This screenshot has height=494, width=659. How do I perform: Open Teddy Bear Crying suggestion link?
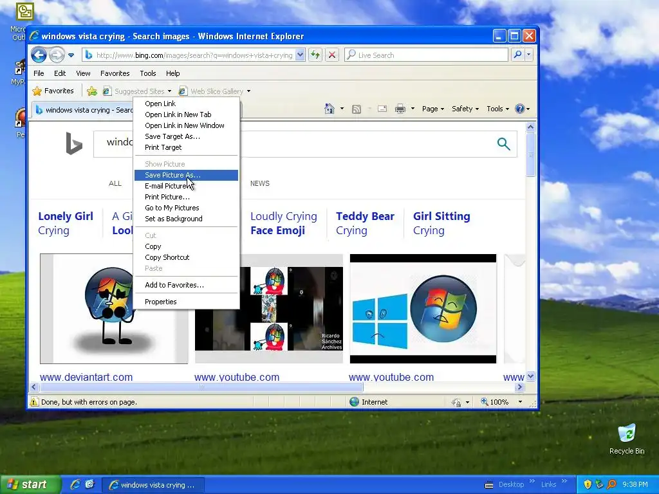point(365,223)
